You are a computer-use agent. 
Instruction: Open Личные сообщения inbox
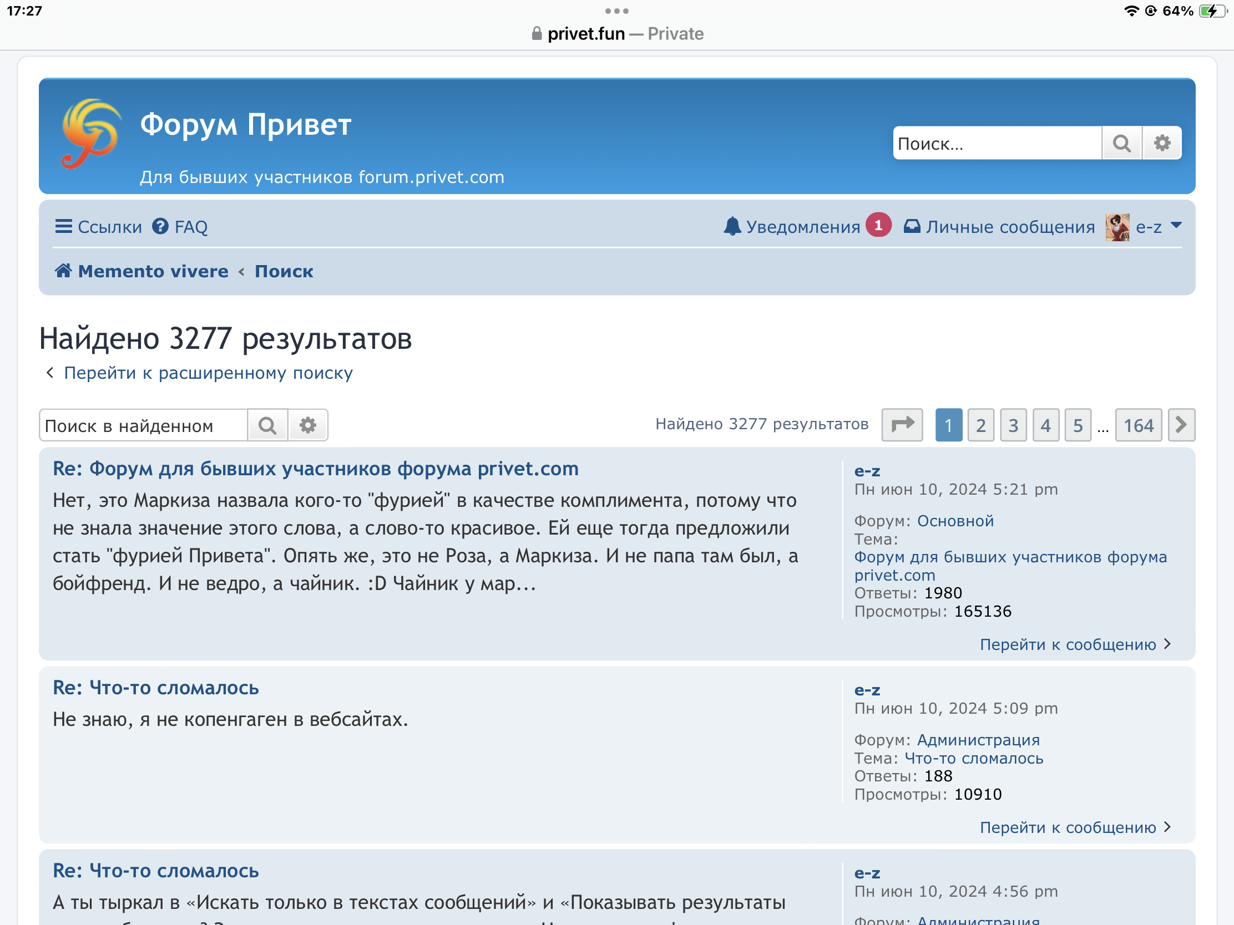999,227
